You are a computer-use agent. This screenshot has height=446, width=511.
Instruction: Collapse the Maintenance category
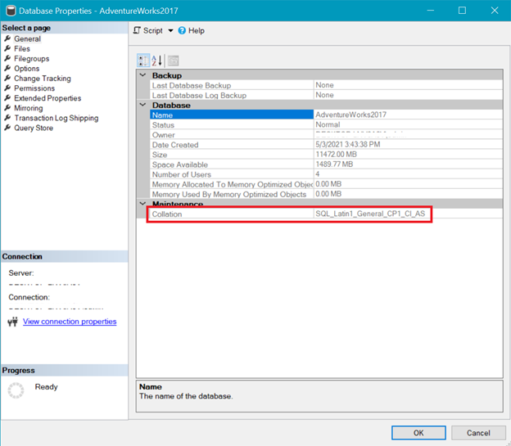[x=142, y=204]
